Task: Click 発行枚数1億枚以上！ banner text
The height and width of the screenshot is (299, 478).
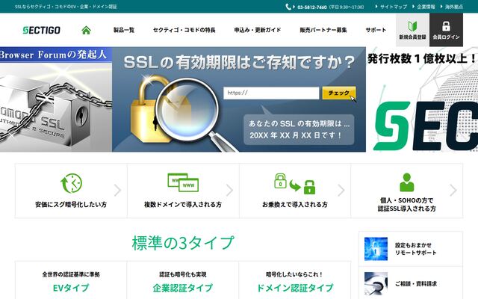Action: click(422, 58)
